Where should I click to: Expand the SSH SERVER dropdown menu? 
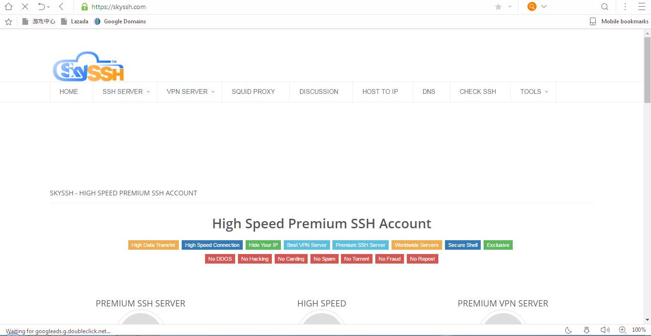click(x=126, y=92)
